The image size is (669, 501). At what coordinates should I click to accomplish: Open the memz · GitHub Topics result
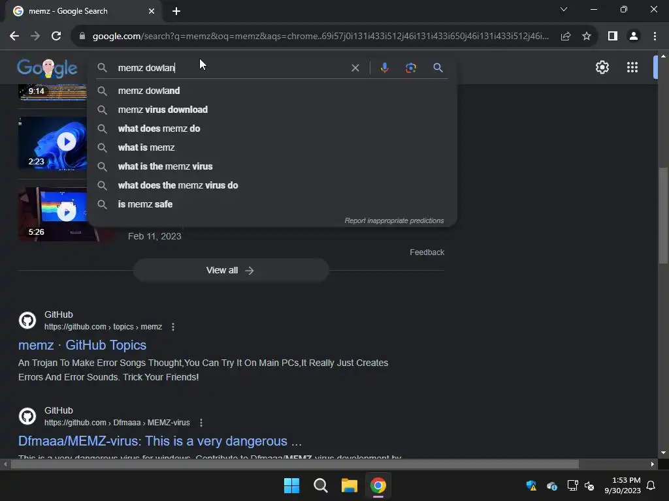[x=82, y=345]
